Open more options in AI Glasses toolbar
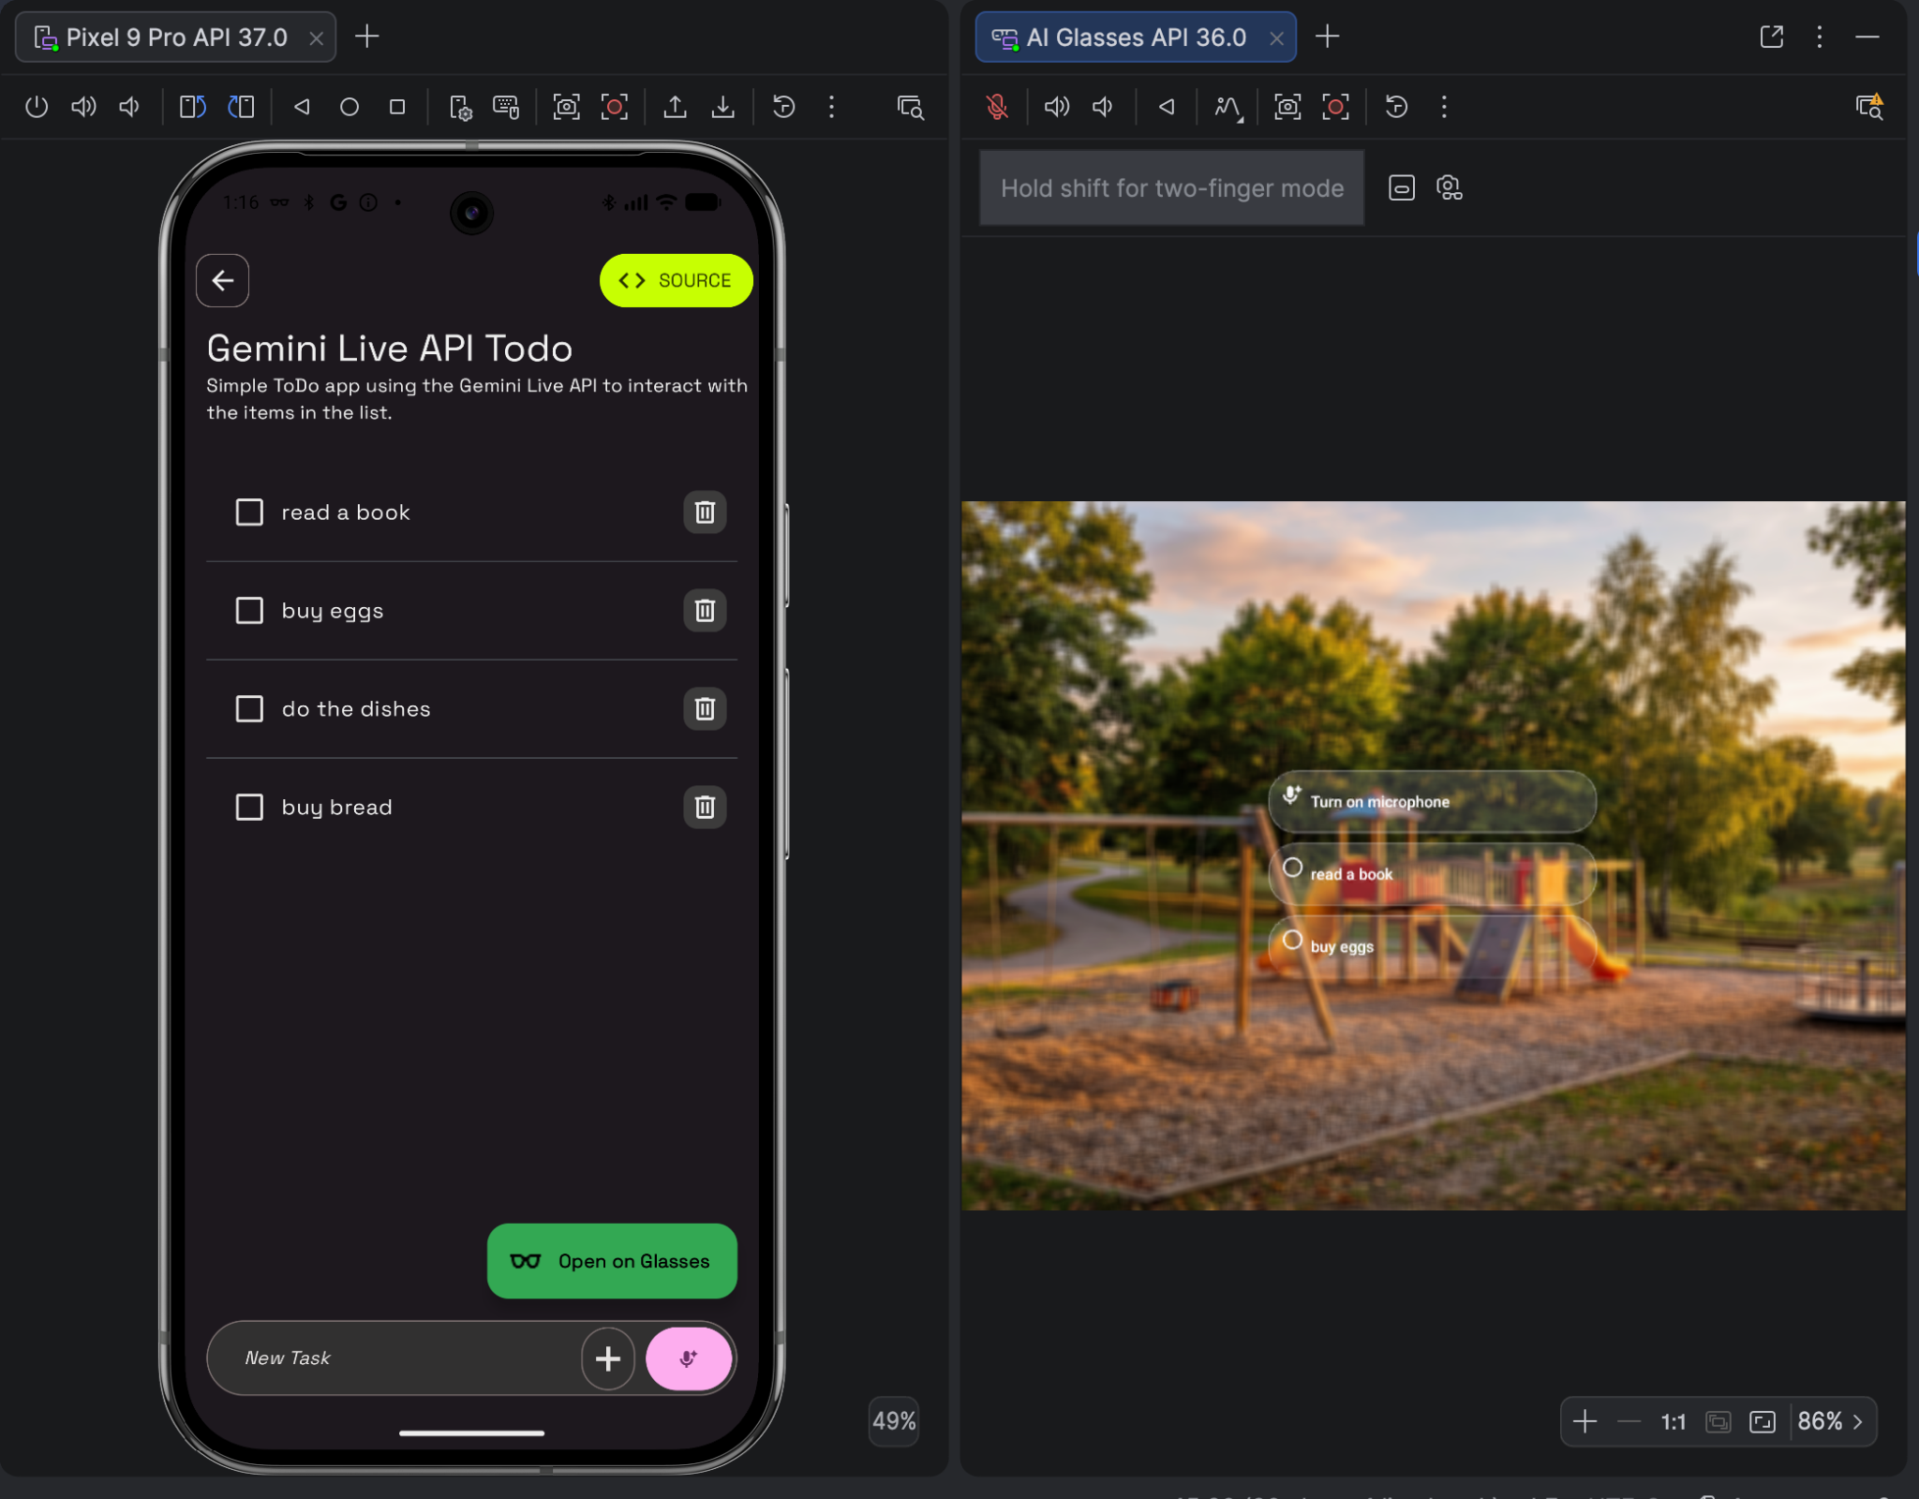 pos(1444,107)
